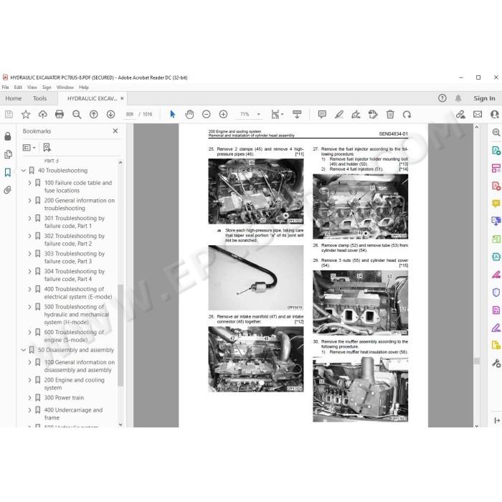Viewport: 502px width, 502px height.
Task: Open the View menu
Action: 32,87
